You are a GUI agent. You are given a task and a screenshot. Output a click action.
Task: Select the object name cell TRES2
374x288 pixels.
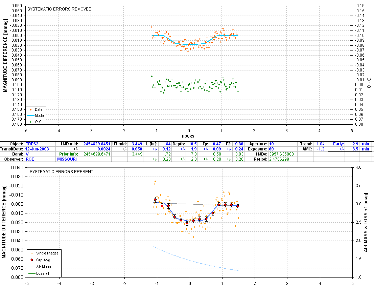pos(32,144)
